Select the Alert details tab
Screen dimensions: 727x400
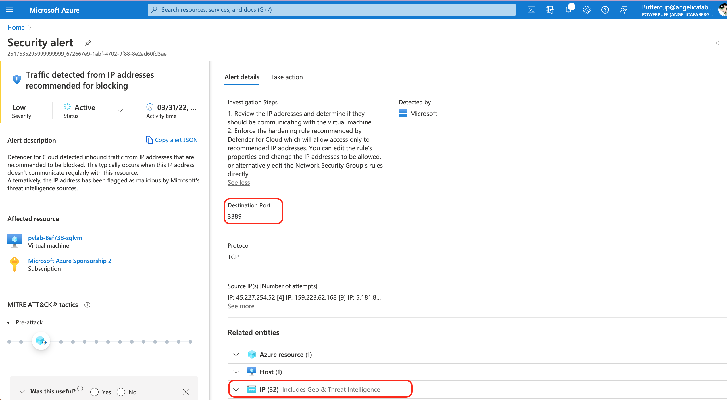[242, 77]
